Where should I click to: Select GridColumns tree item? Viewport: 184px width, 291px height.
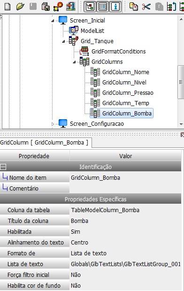(x=107, y=62)
